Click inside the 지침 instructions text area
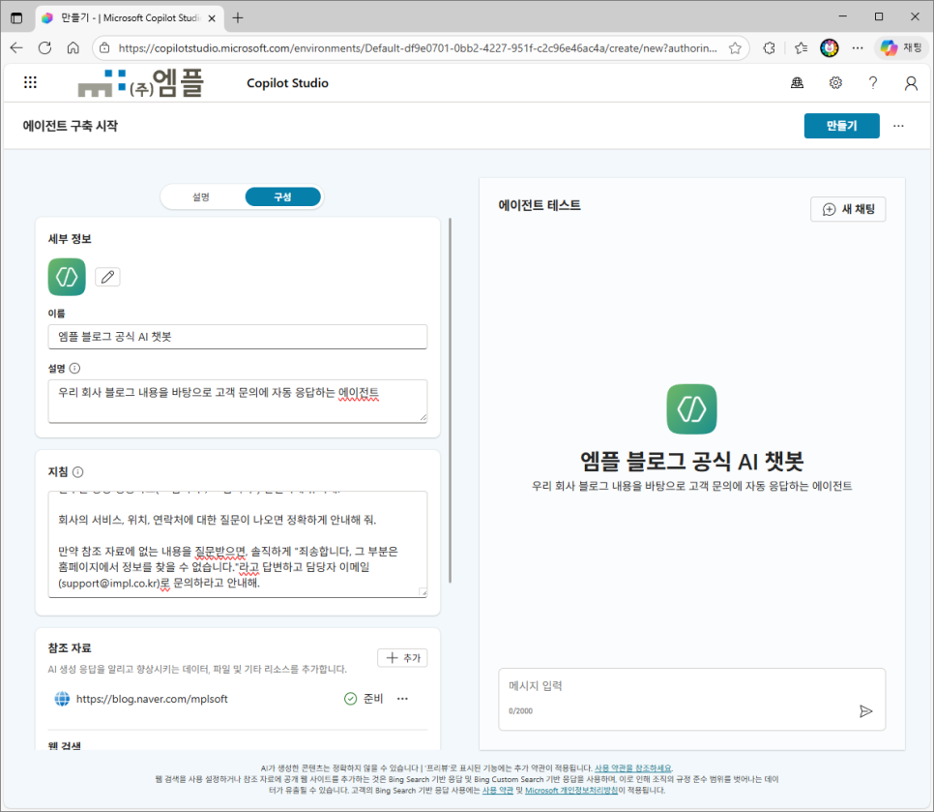Image resolution: width=934 pixels, height=812 pixels. pos(238,544)
